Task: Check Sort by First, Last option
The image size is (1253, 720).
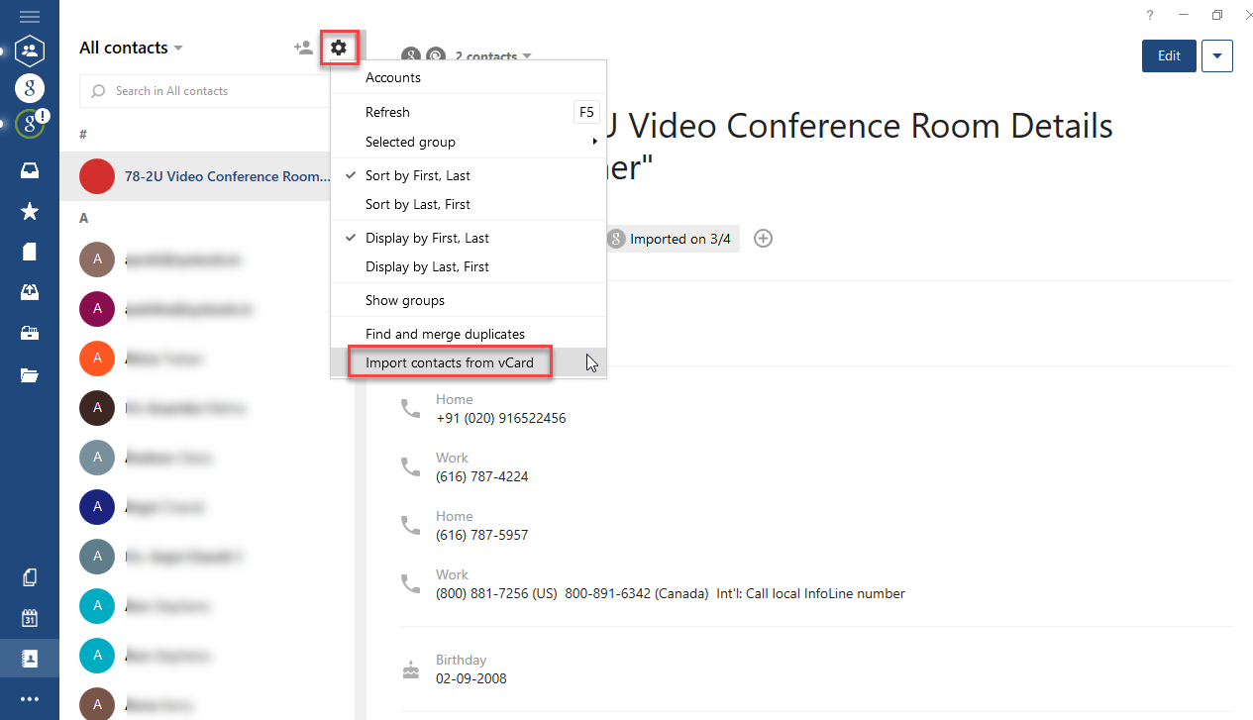Action: tap(468, 175)
